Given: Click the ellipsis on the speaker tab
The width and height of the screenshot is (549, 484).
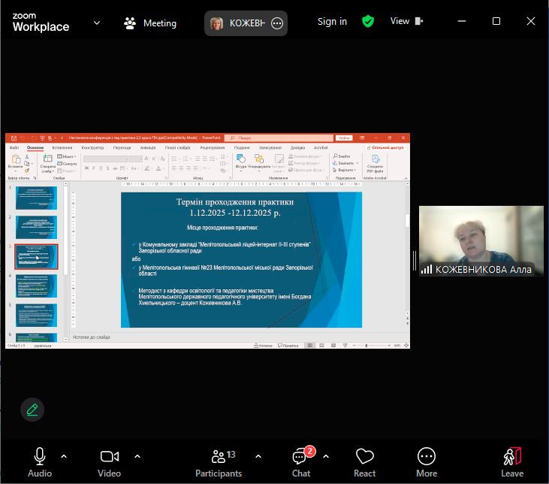Looking at the screenshot, I should [x=277, y=23].
